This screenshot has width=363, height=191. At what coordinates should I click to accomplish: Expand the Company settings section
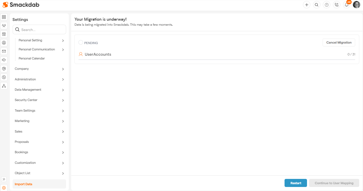pos(39,69)
